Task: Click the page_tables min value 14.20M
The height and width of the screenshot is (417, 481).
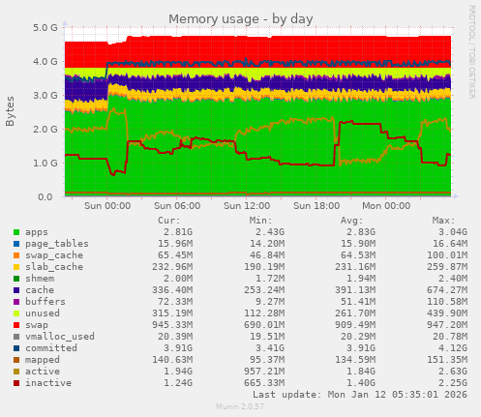Action: [x=267, y=244]
